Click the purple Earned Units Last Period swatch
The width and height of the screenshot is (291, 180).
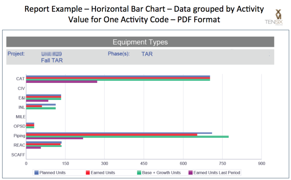pyautogui.click(x=191, y=172)
